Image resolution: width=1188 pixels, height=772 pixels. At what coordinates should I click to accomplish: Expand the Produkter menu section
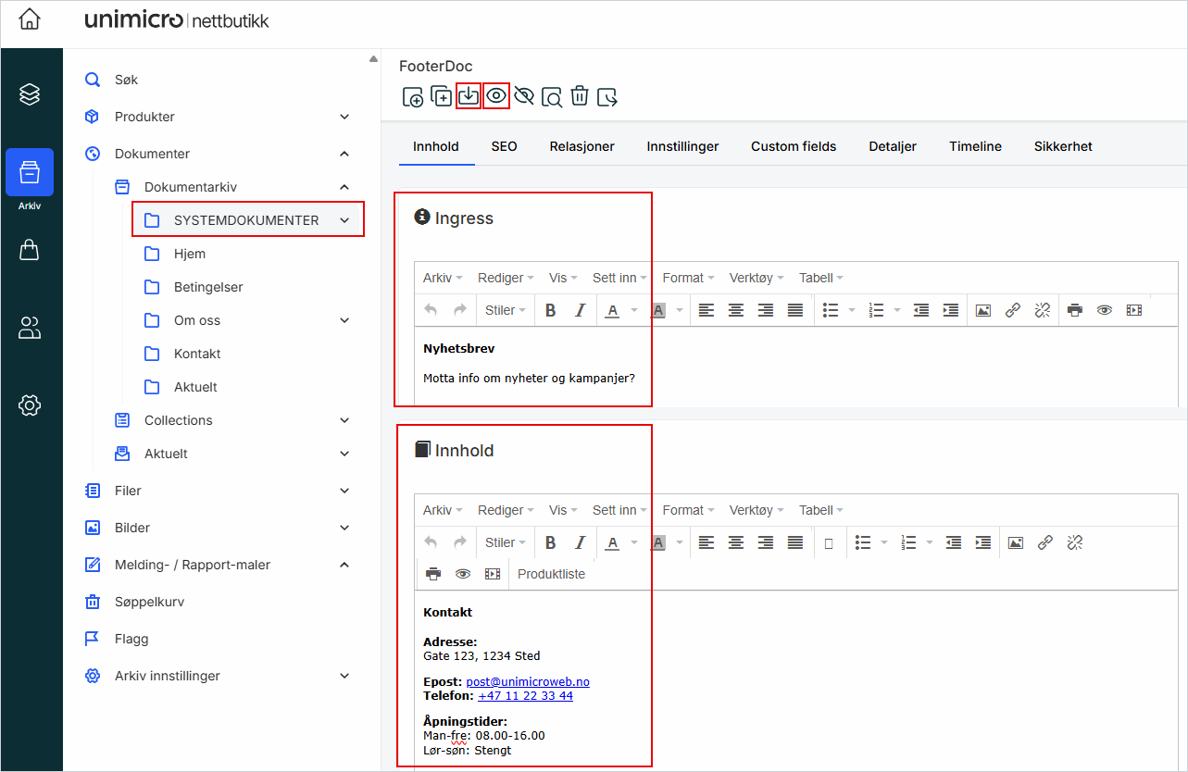point(344,117)
